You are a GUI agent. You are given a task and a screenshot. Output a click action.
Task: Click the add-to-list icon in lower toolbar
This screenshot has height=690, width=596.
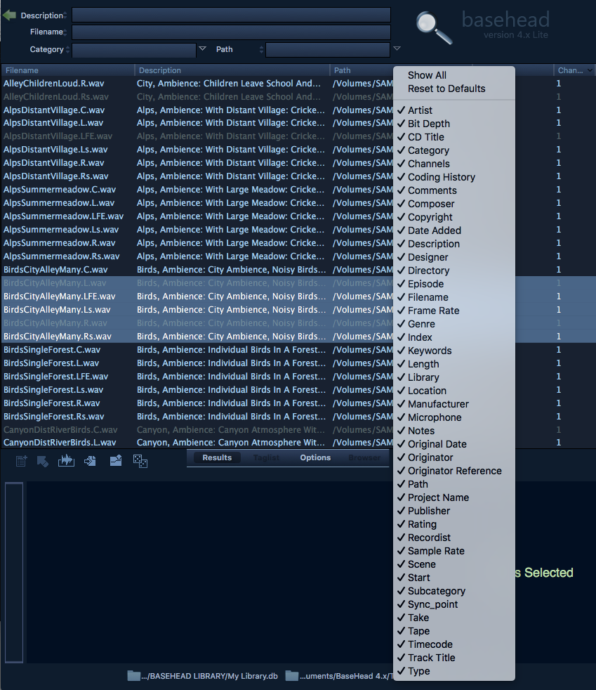tap(21, 461)
